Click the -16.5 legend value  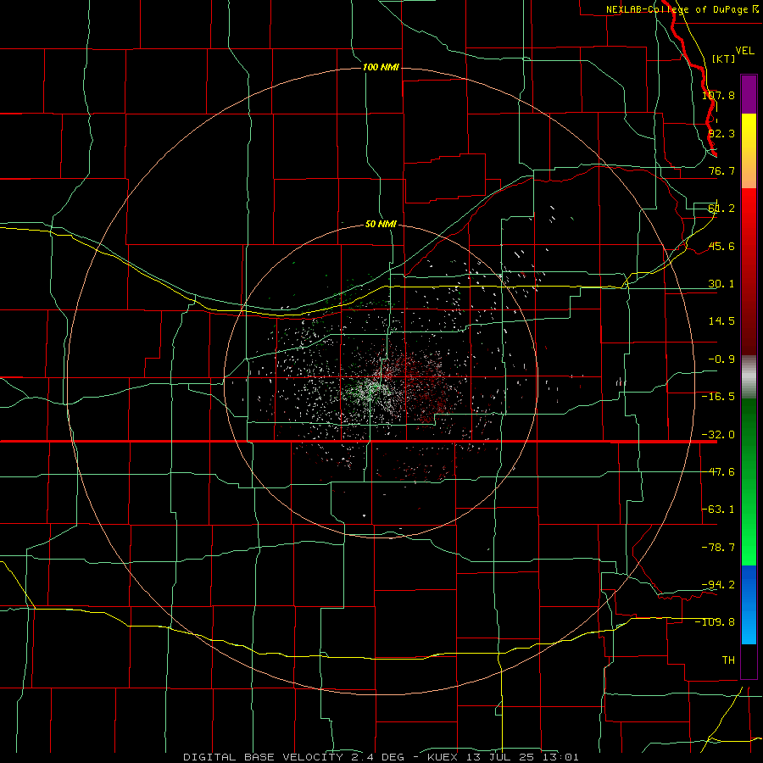(x=718, y=397)
